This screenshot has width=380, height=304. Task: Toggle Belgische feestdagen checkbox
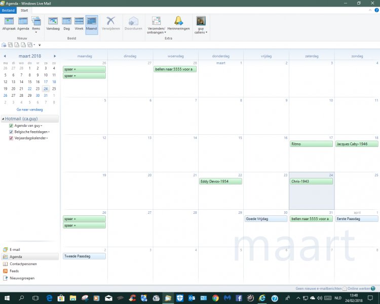click(x=11, y=132)
